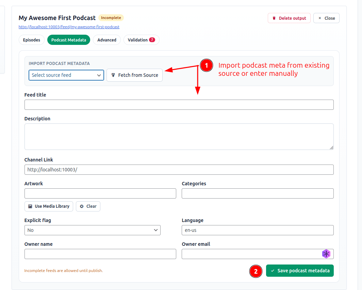Click the funnel icon inside Fetch from Source
The width and height of the screenshot is (362, 290).
pos(113,75)
